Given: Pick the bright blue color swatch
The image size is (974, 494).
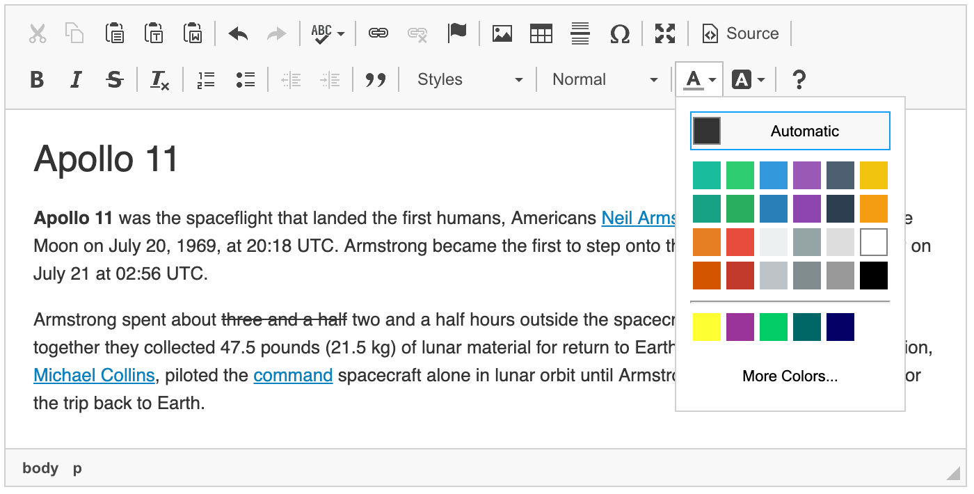Looking at the screenshot, I should (x=774, y=175).
